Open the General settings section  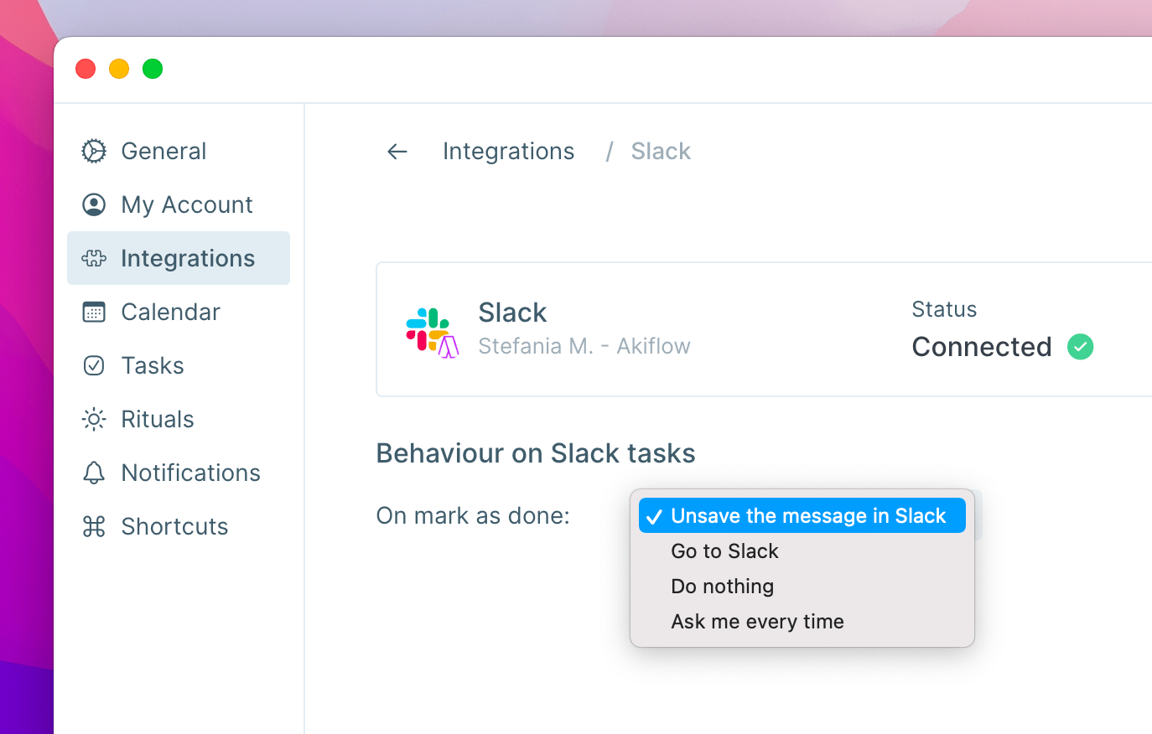179,151
